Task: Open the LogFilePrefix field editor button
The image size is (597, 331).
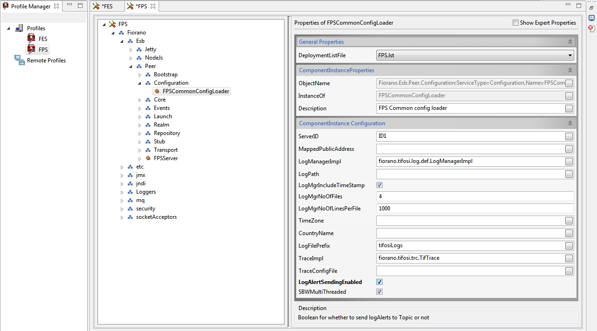Action: point(569,246)
